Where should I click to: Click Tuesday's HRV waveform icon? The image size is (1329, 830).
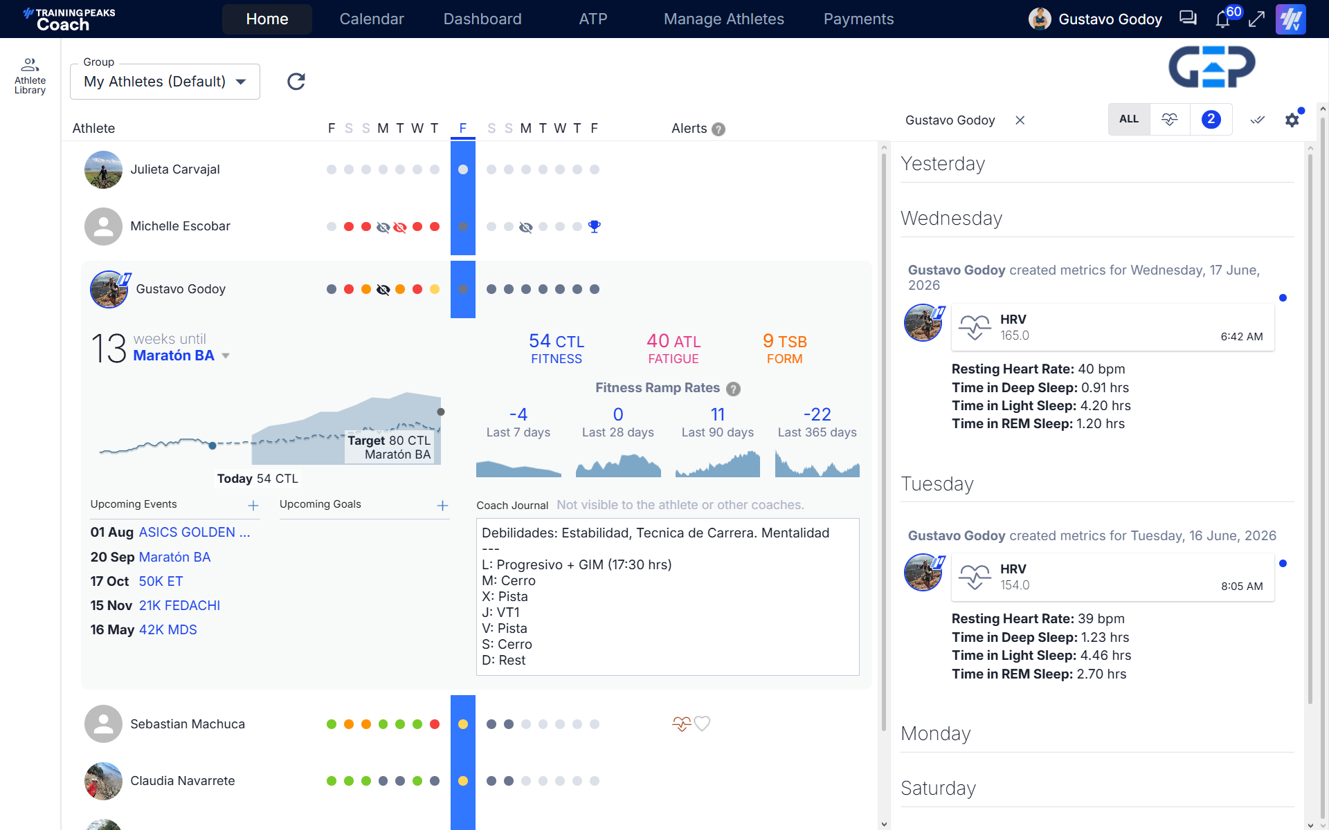pos(975,576)
